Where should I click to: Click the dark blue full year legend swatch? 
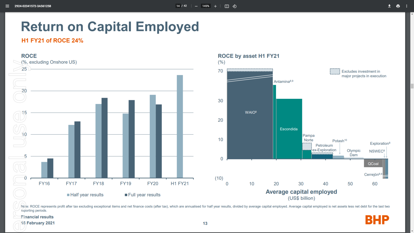point(126,195)
